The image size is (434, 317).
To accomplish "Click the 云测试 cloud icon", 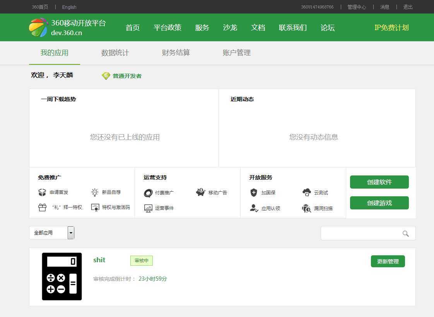I will 307,192.
